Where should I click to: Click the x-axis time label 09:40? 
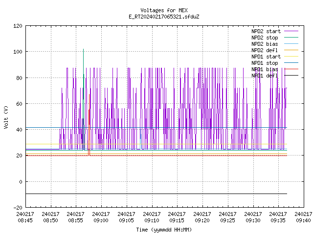pyautogui.click(x=303, y=221)
